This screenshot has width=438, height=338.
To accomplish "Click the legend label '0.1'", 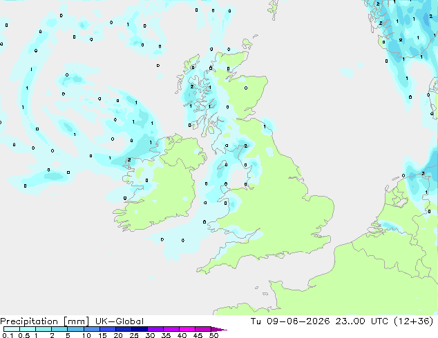I will click(8, 335).
